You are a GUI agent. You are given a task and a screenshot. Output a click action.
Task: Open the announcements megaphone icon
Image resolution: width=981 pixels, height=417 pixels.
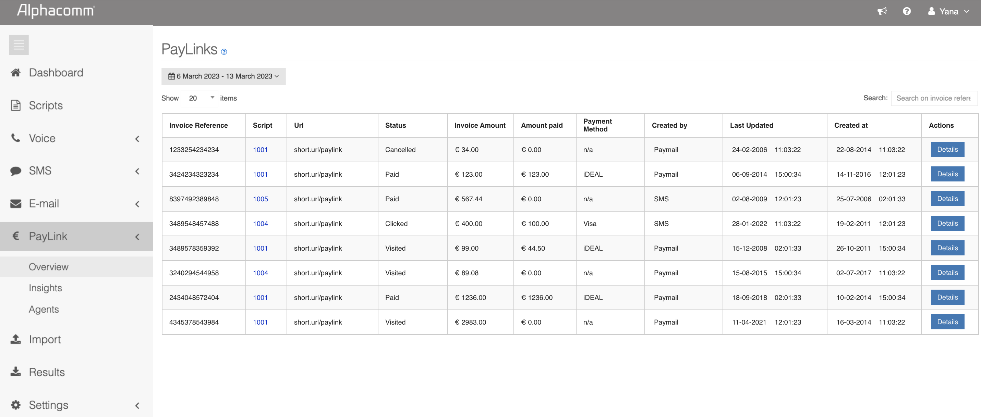click(x=882, y=11)
